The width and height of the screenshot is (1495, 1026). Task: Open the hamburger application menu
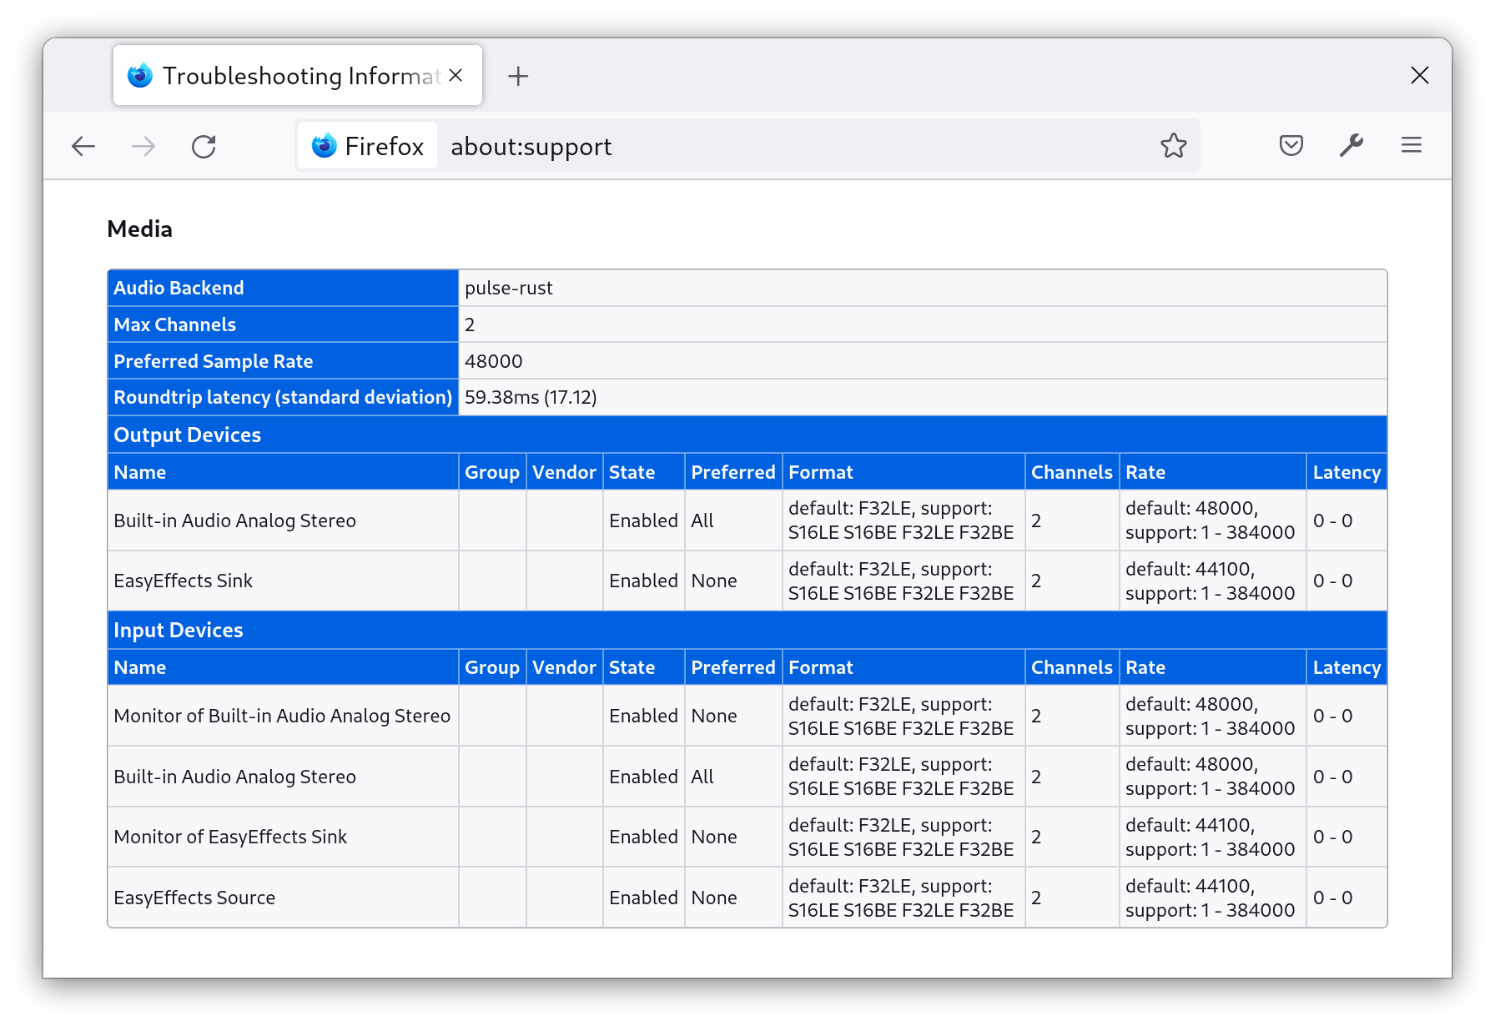pyautogui.click(x=1412, y=146)
